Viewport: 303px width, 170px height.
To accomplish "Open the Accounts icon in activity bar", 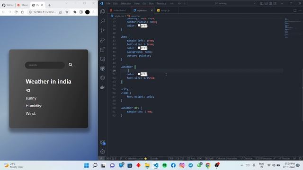I will pyautogui.click(x=103, y=143).
